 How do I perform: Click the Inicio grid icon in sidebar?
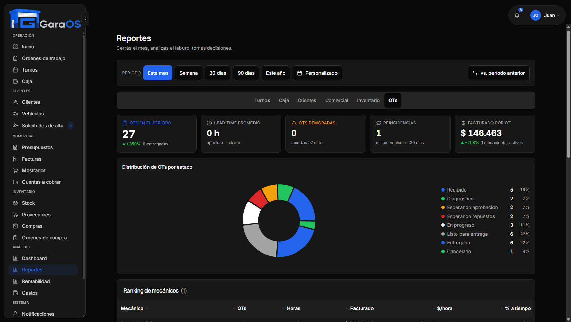coord(15,47)
